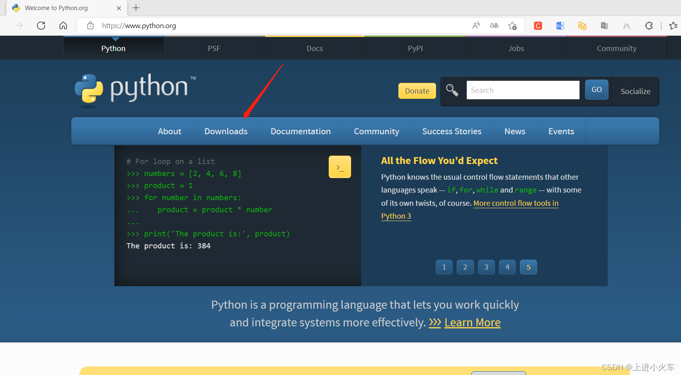
Task: Launch the interactive shell icon
Action: coord(340,167)
